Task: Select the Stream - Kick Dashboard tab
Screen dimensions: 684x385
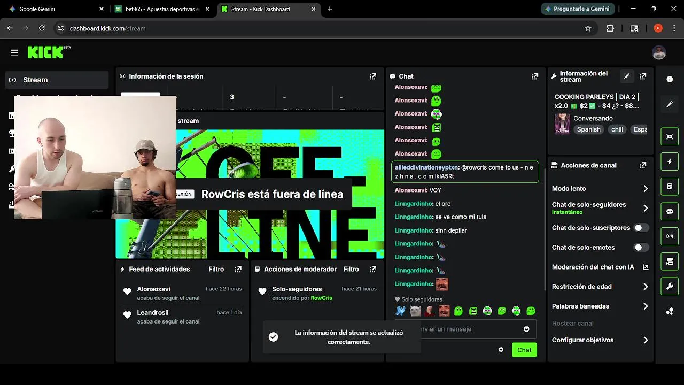Action: (269, 9)
